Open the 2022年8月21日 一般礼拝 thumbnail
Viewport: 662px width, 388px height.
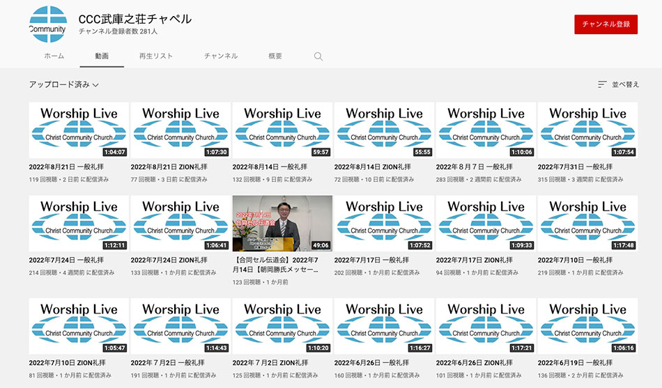[x=79, y=130]
